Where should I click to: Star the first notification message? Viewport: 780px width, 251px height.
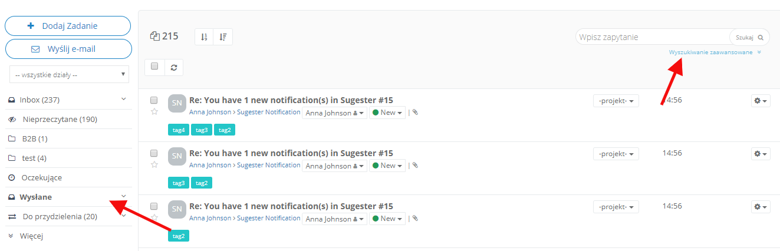click(154, 111)
